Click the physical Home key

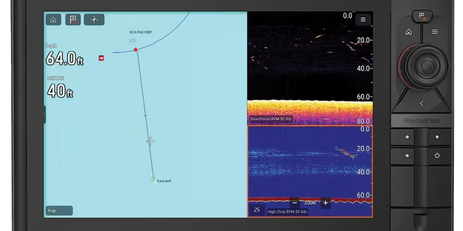[x=409, y=32]
